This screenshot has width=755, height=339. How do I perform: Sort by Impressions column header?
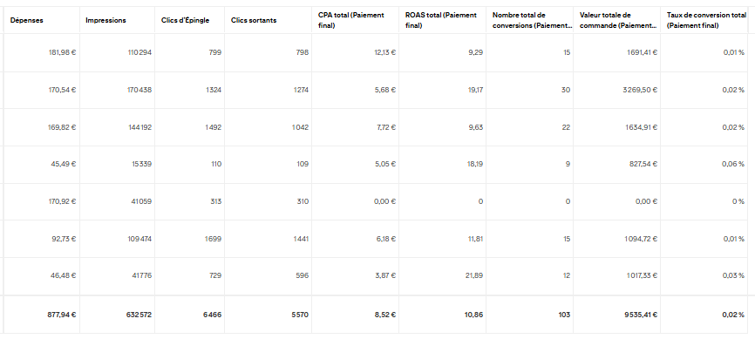pyautogui.click(x=105, y=20)
